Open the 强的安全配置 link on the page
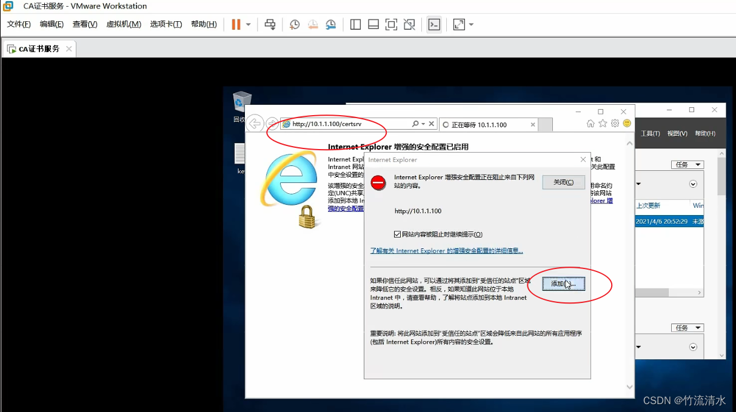The image size is (736, 412). [346, 208]
